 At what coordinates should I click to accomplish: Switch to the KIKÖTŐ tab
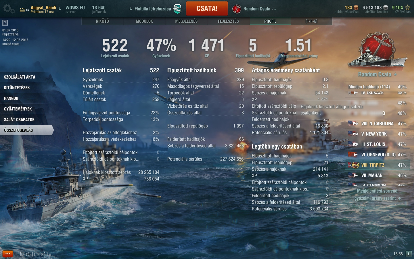click(102, 21)
